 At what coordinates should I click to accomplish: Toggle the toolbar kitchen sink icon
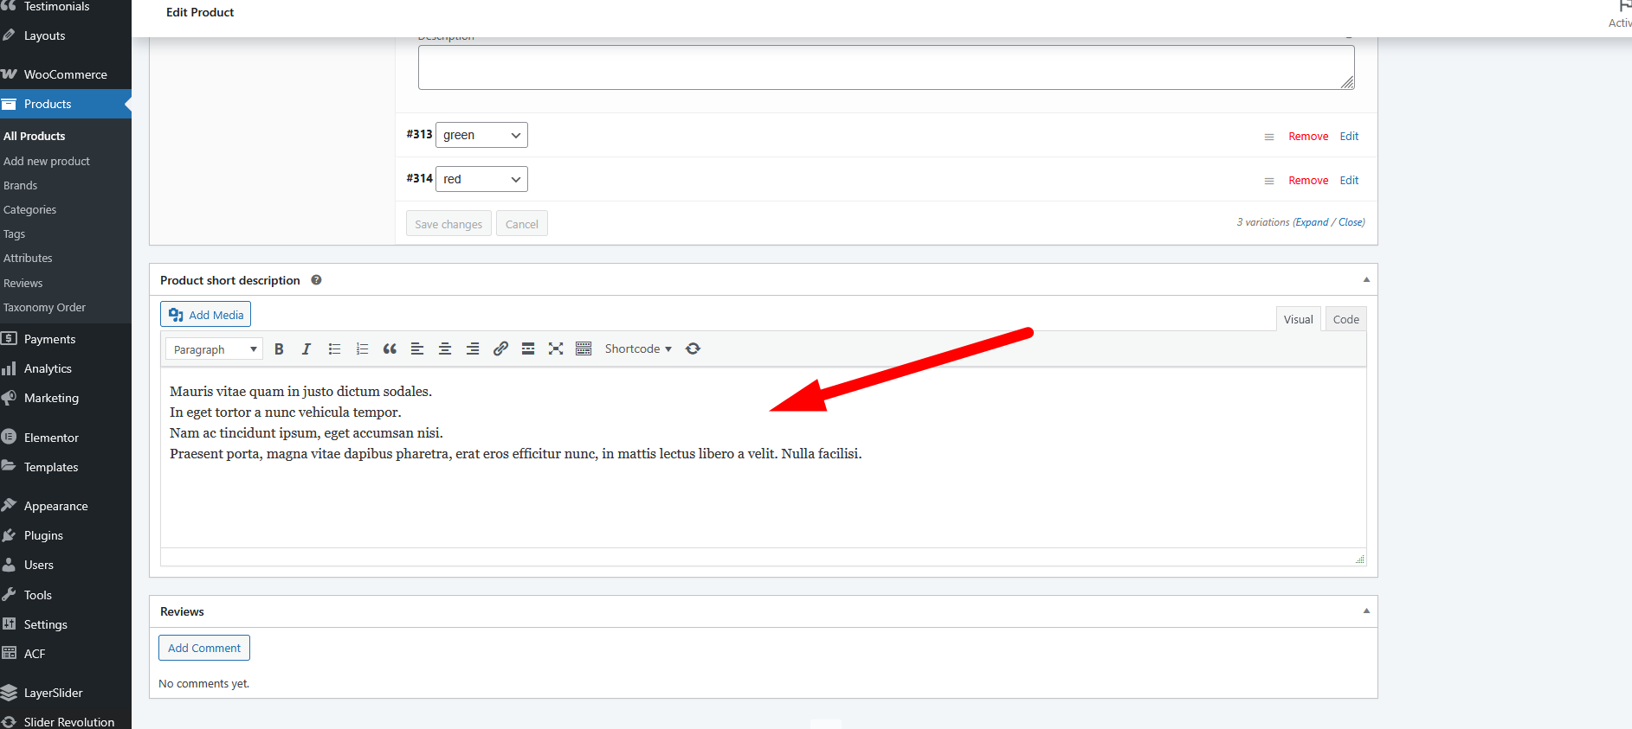584,349
